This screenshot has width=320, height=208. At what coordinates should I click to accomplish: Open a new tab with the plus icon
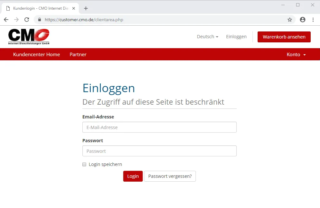point(86,8)
